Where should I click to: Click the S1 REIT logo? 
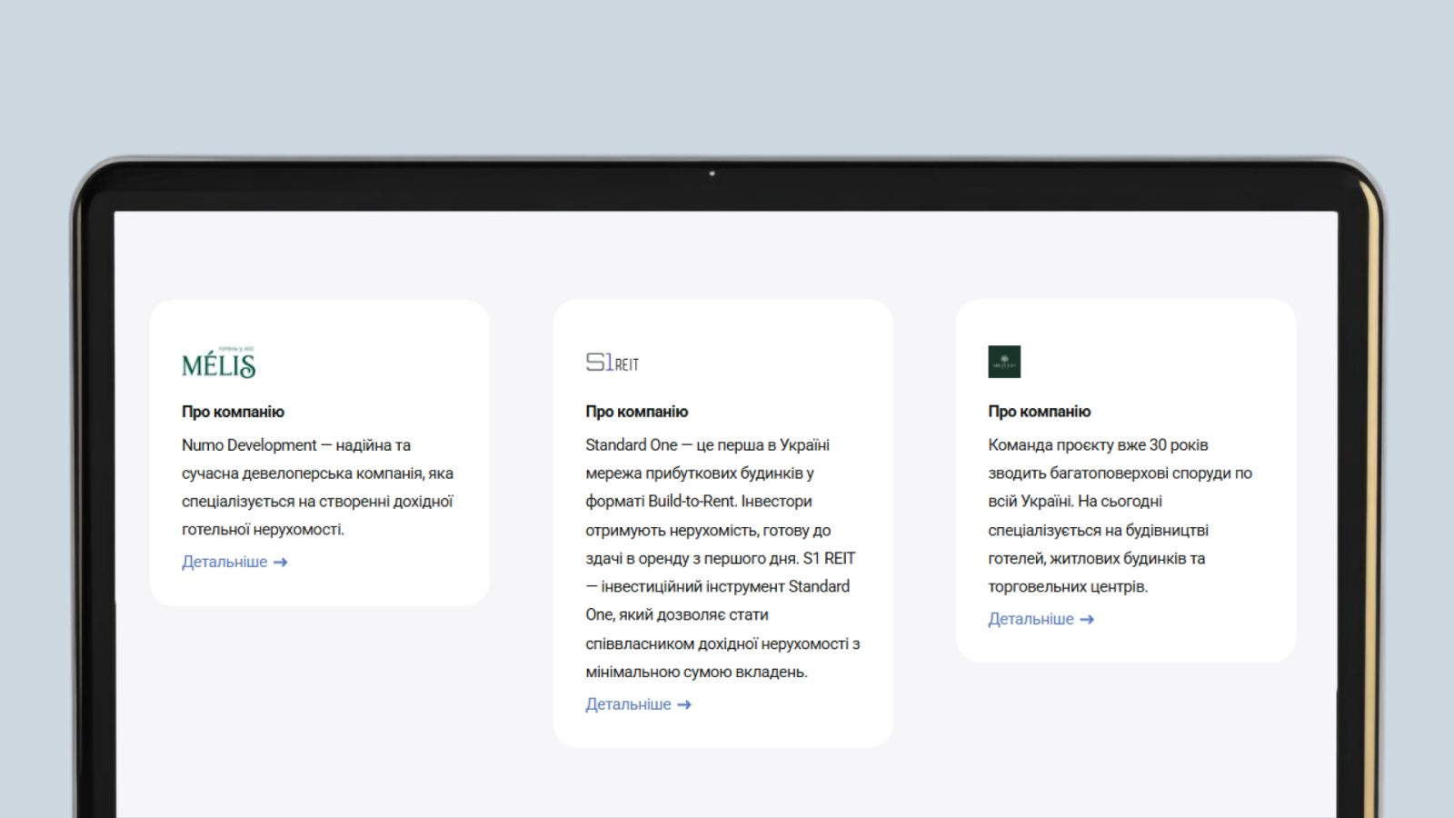(x=612, y=363)
